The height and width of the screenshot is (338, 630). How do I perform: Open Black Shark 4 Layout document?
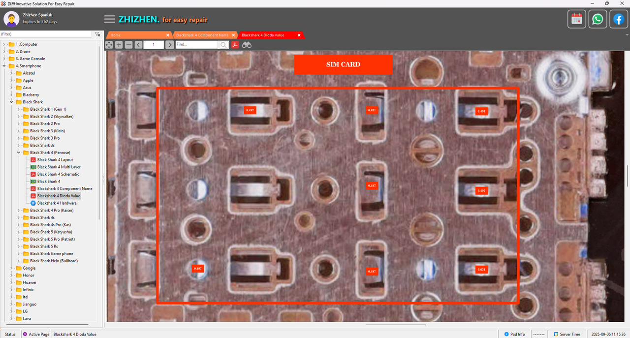tap(55, 160)
